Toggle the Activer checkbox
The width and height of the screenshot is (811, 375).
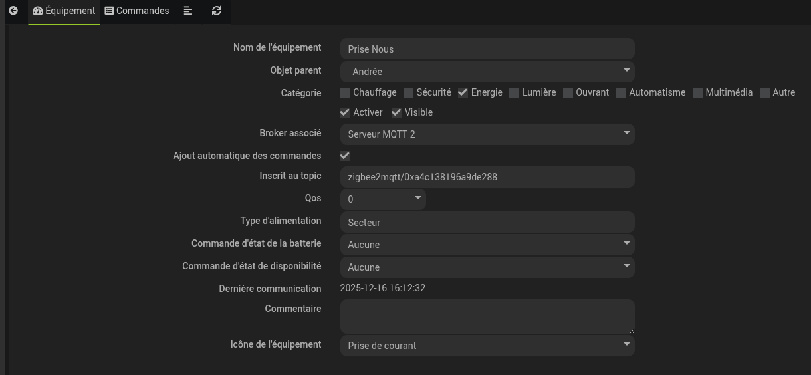(x=345, y=112)
